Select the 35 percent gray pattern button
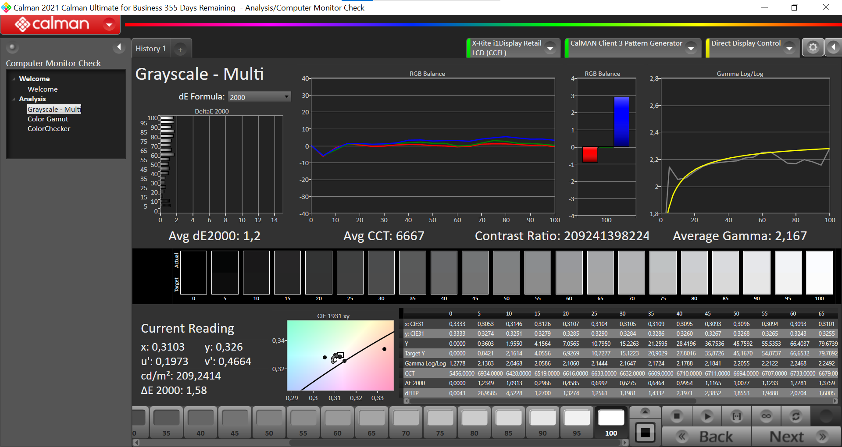This screenshot has width=842, height=447. (166, 422)
